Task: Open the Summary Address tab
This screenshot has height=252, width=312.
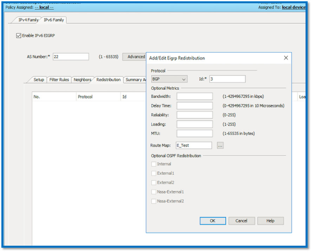Action: [x=135, y=80]
